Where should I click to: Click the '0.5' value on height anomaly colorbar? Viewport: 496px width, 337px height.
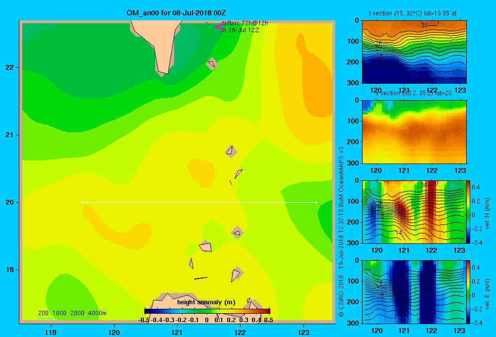point(268,320)
